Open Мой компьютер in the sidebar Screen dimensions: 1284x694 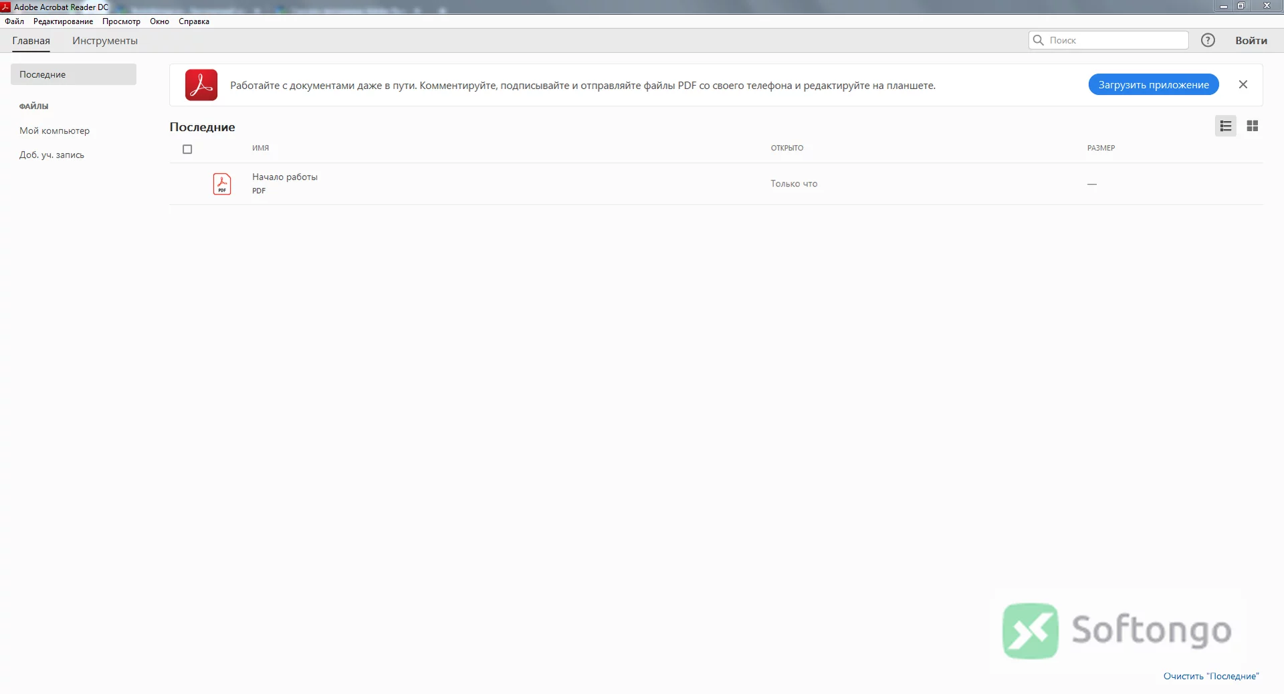[x=54, y=130]
